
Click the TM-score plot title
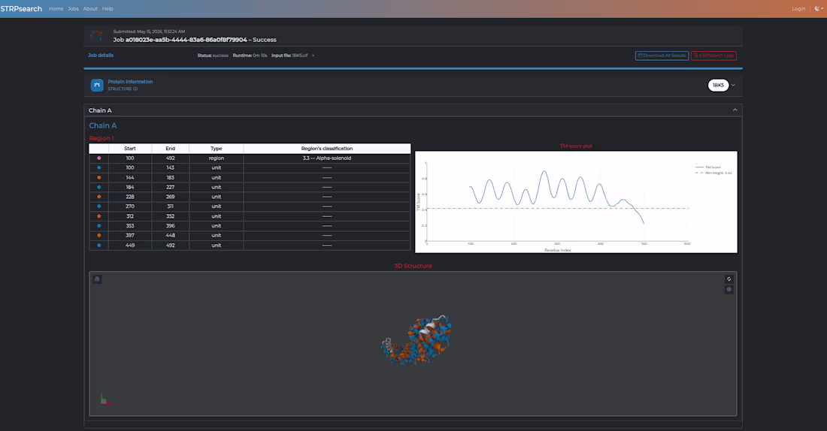tap(576, 146)
